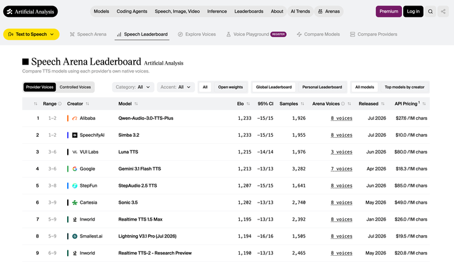Screen dimensions: 454x263
Task: Click the VUI Labs creator logo
Action: click(74, 152)
